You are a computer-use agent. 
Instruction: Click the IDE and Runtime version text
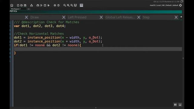[166, 2]
